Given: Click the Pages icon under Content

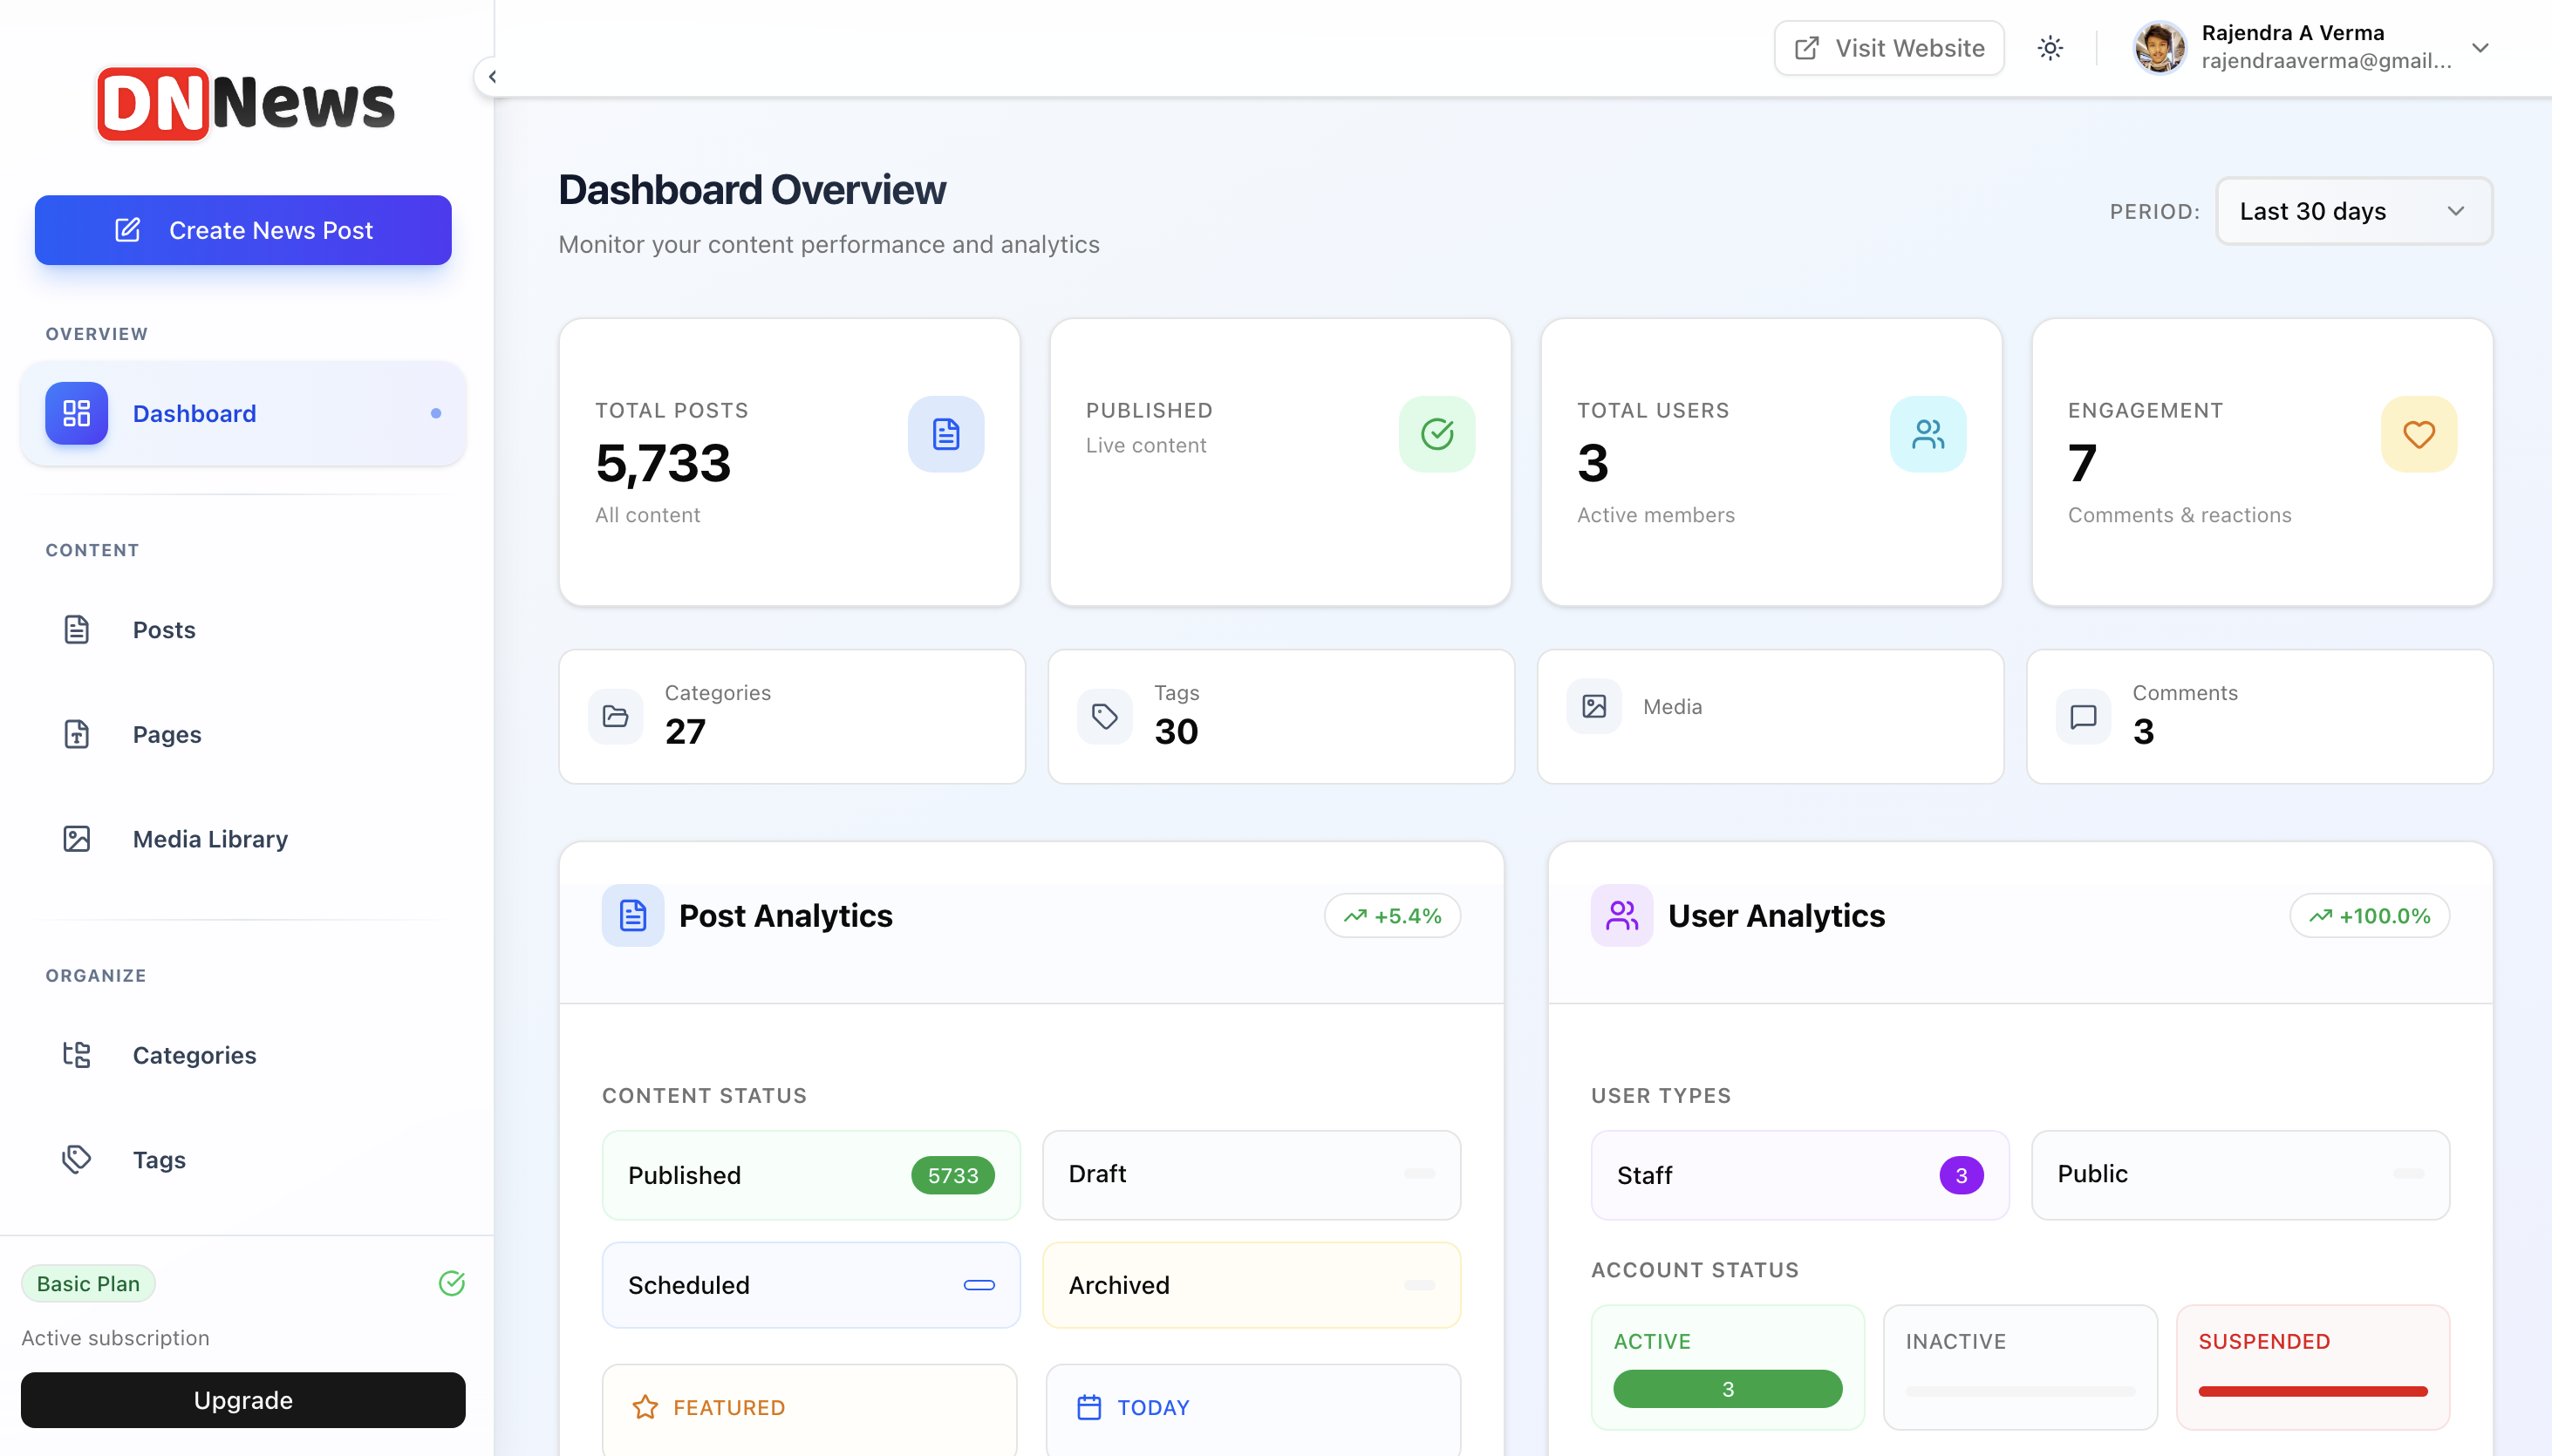Looking at the screenshot, I should 77,734.
